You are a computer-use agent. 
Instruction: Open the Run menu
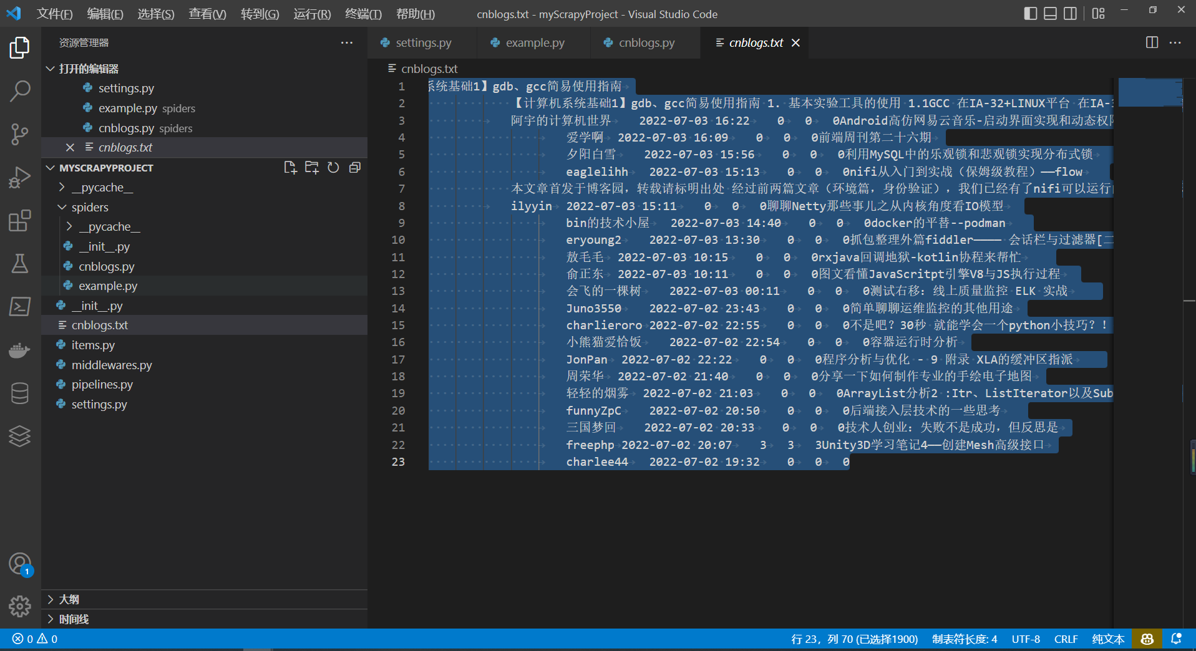pos(312,14)
